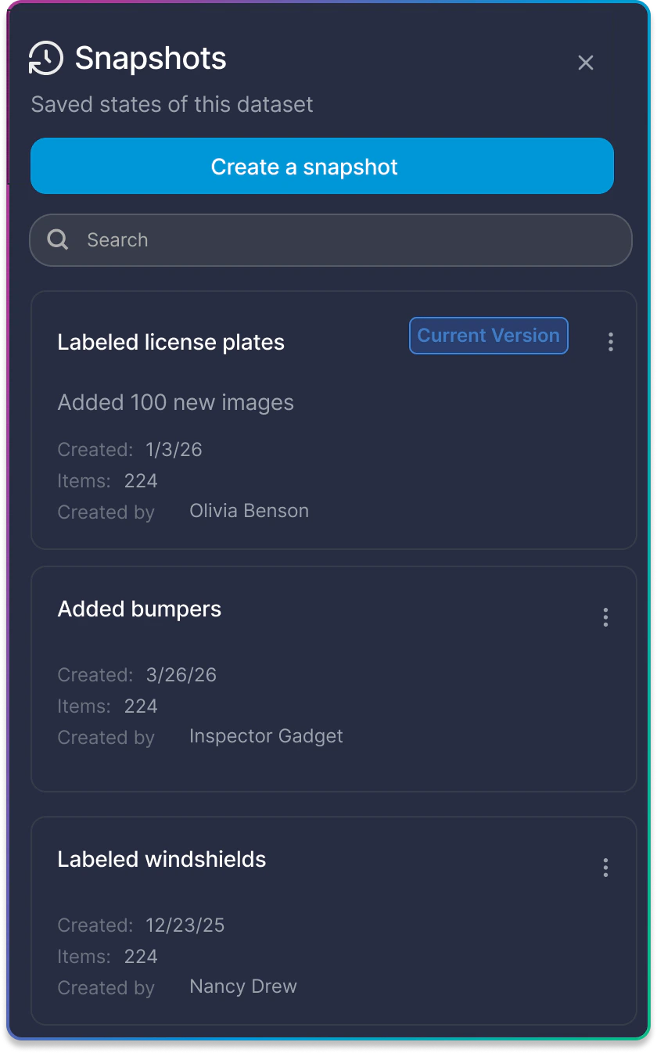Click the search magnifying glass icon
Screen dimensions: 657x1053
click(x=57, y=239)
